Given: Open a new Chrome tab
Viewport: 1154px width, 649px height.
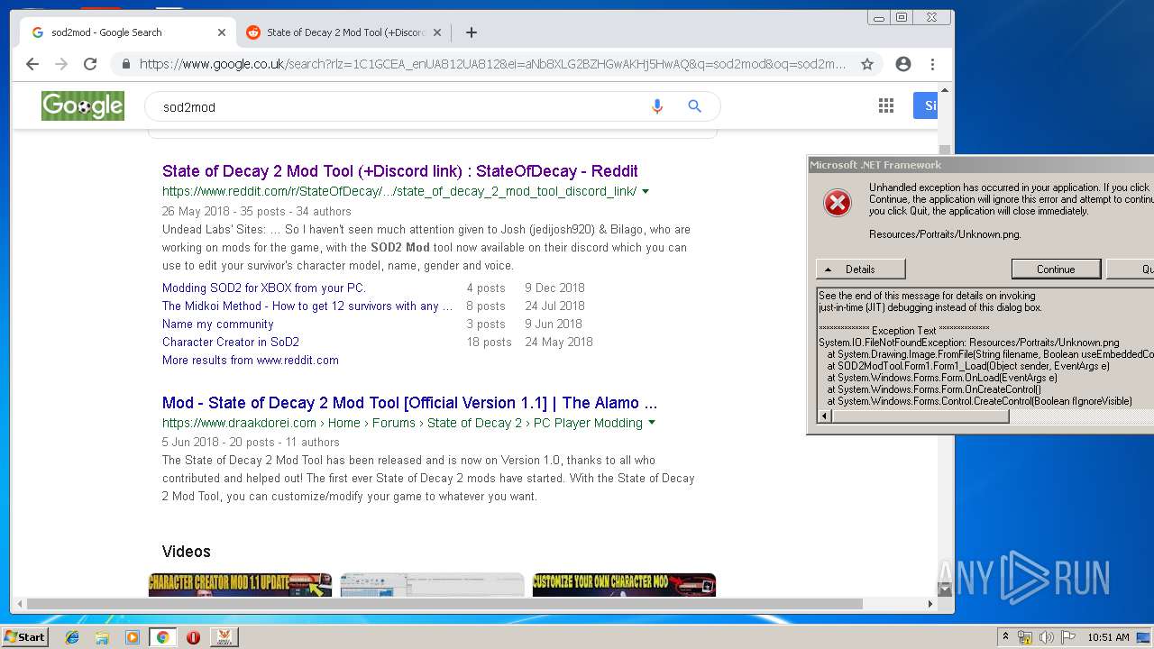Looking at the screenshot, I should click(x=472, y=32).
